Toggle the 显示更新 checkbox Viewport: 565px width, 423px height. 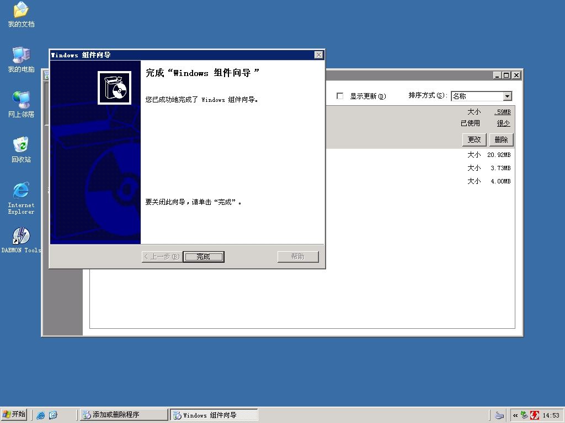point(340,96)
